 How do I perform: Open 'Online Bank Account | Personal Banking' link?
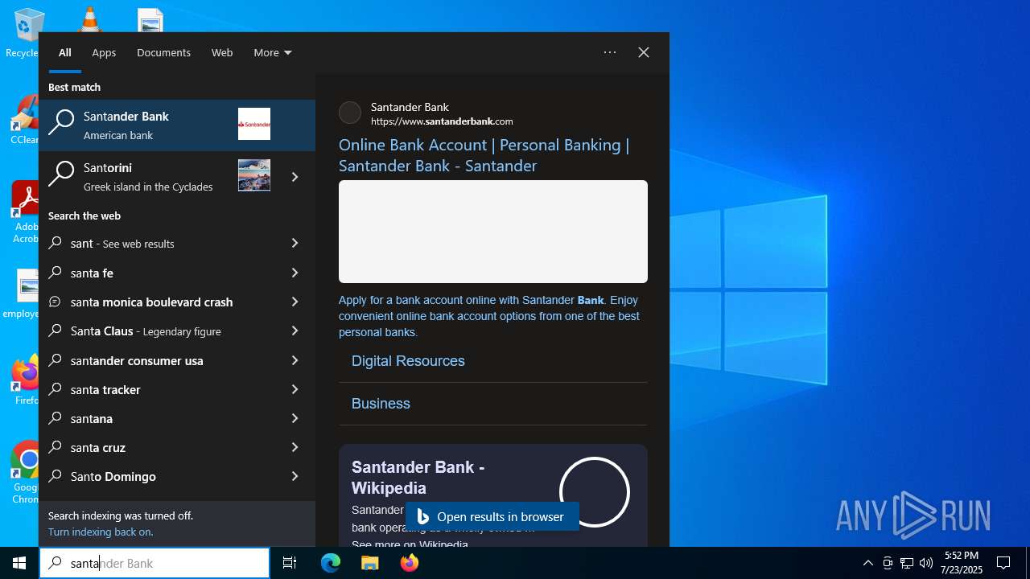pos(484,155)
